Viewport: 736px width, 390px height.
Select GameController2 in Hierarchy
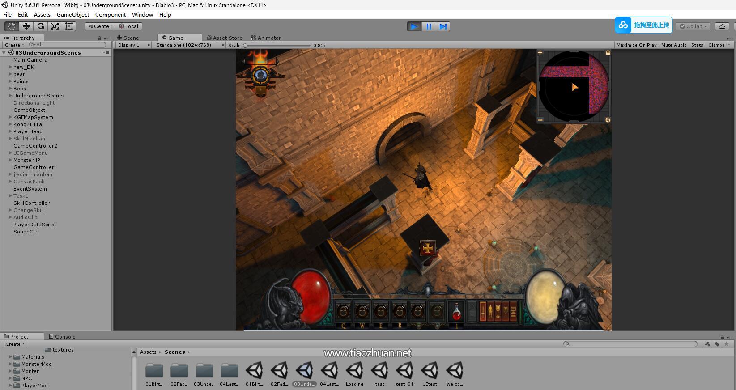point(35,146)
